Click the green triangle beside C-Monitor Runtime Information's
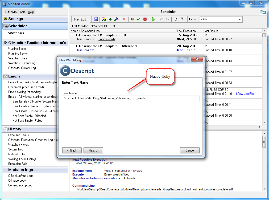 pos(6,43)
